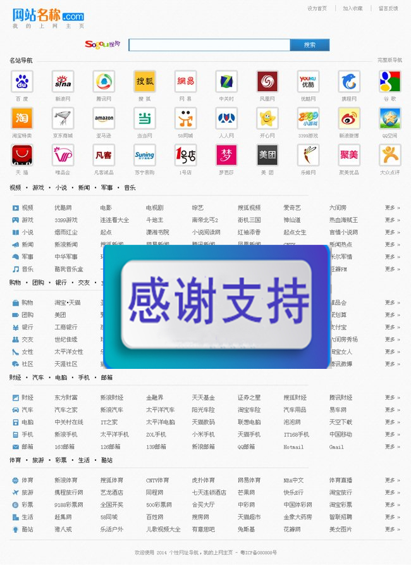Image resolution: width=411 pixels, height=565 pixels.
Task: Open the Lefeng fairy icon
Action: tap(309, 155)
